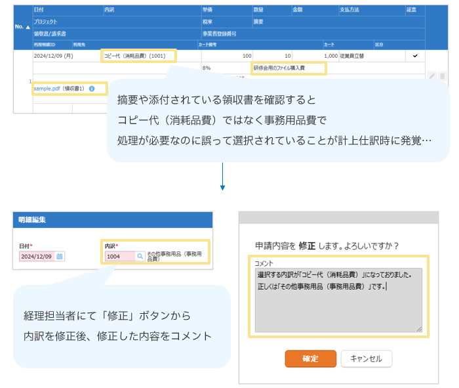Click the magnifier search icon in 内訳 field
The image size is (459, 388).
point(140,256)
